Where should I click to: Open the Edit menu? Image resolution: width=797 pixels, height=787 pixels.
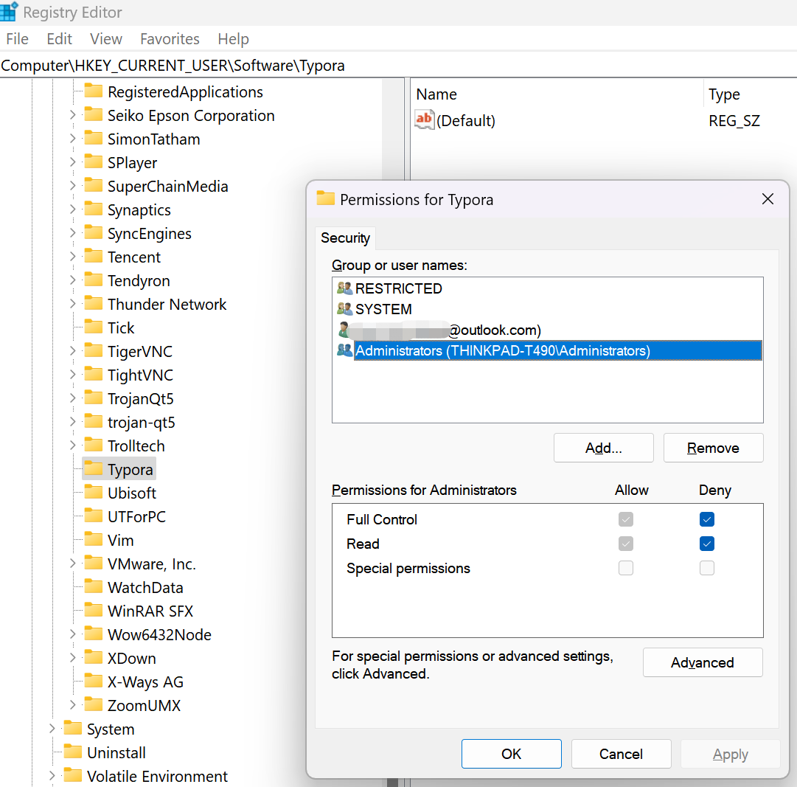click(60, 39)
